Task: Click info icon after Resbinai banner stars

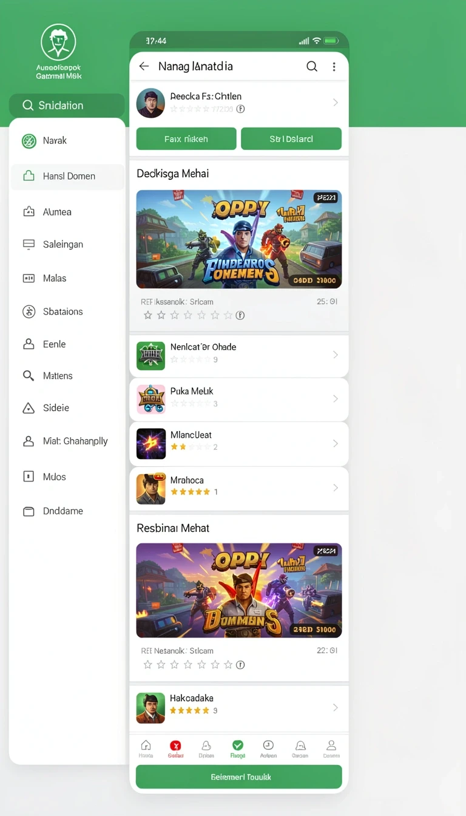Action: tap(240, 665)
